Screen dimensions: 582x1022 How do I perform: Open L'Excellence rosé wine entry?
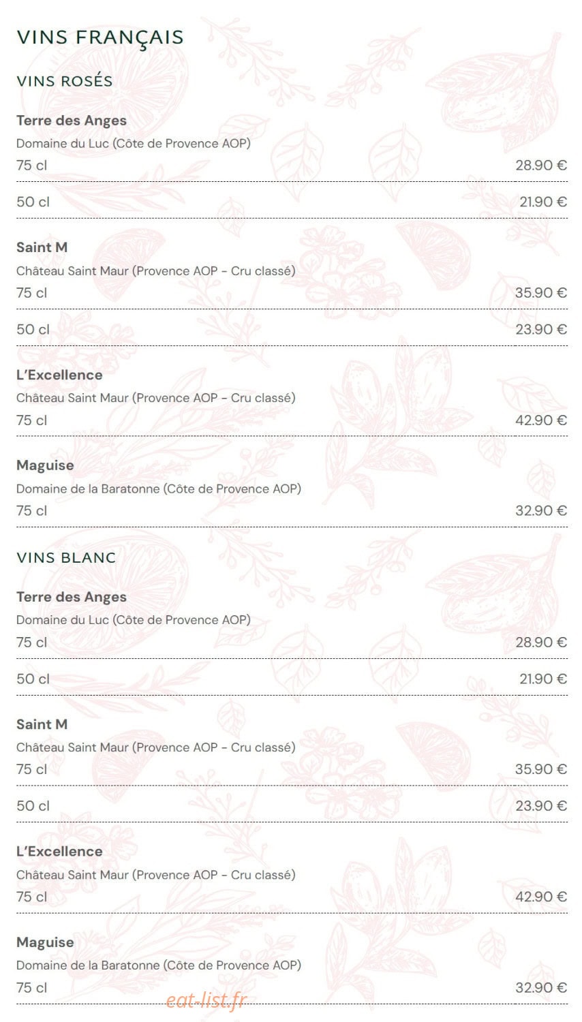coord(59,375)
